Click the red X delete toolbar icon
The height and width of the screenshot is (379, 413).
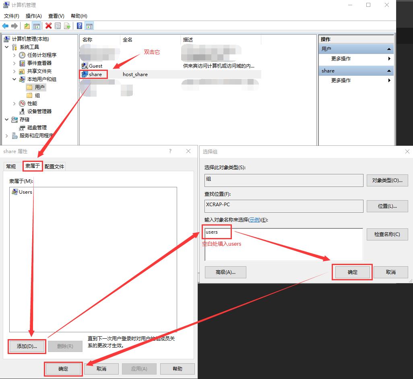point(48,25)
